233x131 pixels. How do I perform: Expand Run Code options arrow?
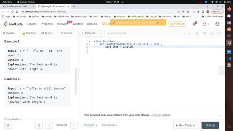(194, 125)
